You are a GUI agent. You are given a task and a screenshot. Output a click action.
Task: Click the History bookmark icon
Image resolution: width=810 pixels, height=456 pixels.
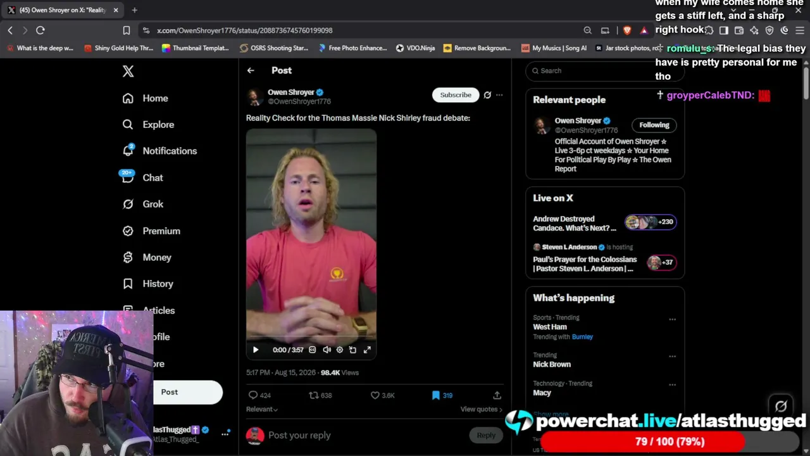[128, 284]
